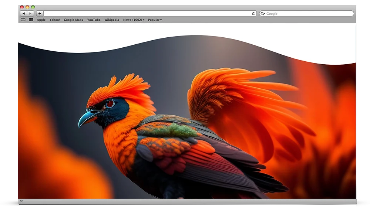Click the X icon in status bar

21,201
